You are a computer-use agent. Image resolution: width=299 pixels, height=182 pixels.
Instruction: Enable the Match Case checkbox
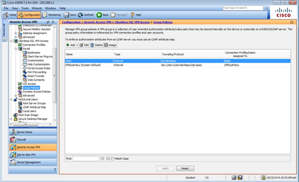click(113, 159)
